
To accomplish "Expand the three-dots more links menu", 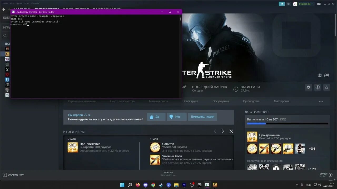I will 321,101.
